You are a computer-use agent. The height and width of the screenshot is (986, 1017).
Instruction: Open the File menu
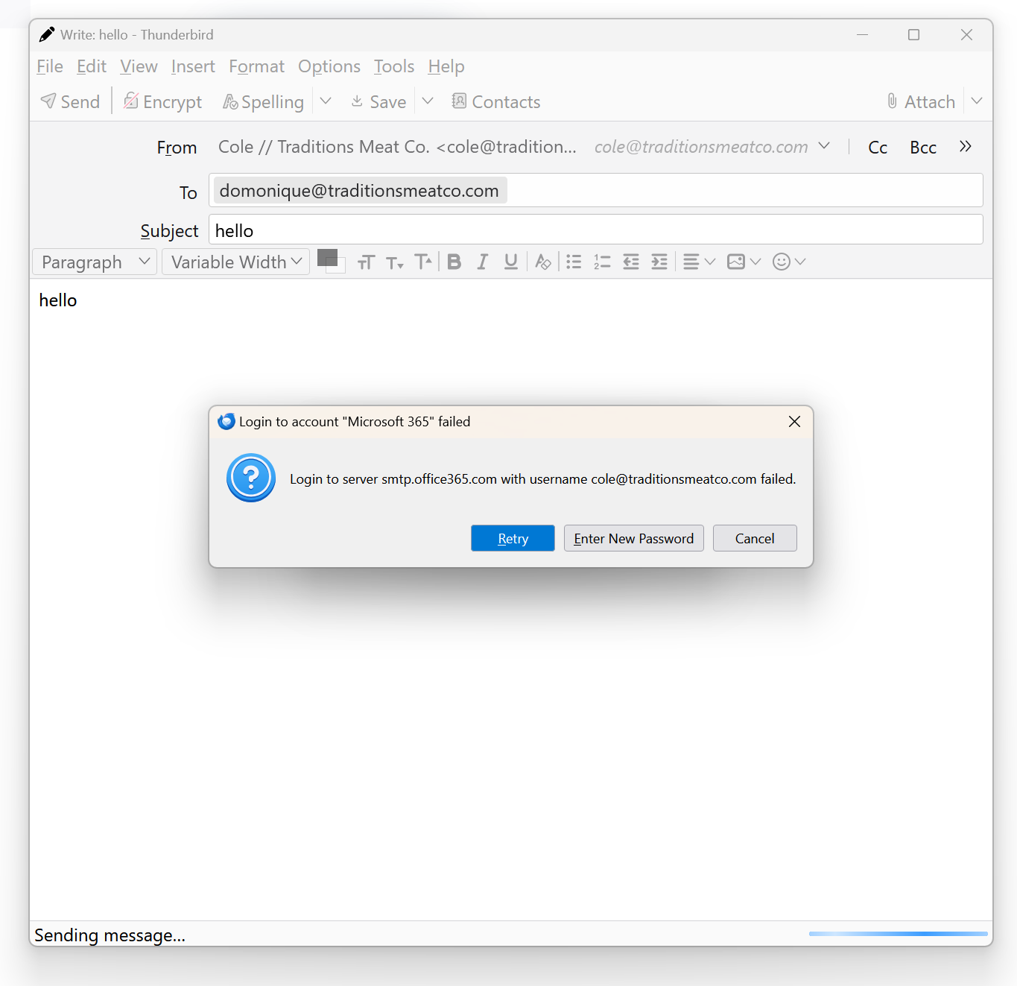click(50, 66)
